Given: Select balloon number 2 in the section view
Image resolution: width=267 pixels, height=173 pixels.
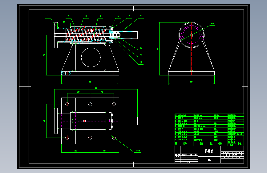Looking at the screenshot, I should 68,16.
